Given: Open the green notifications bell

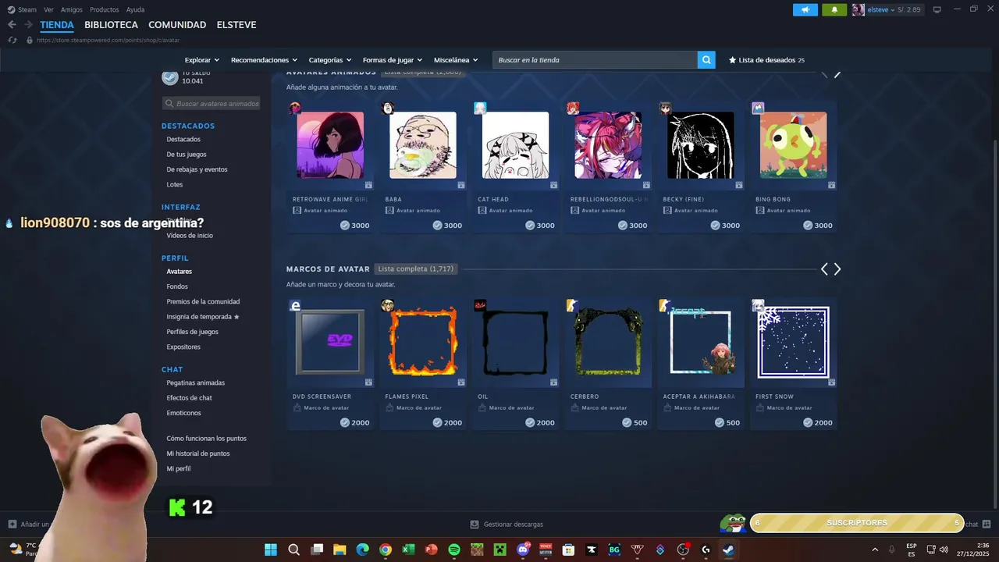Looking at the screenshot, I should (834, 9).
